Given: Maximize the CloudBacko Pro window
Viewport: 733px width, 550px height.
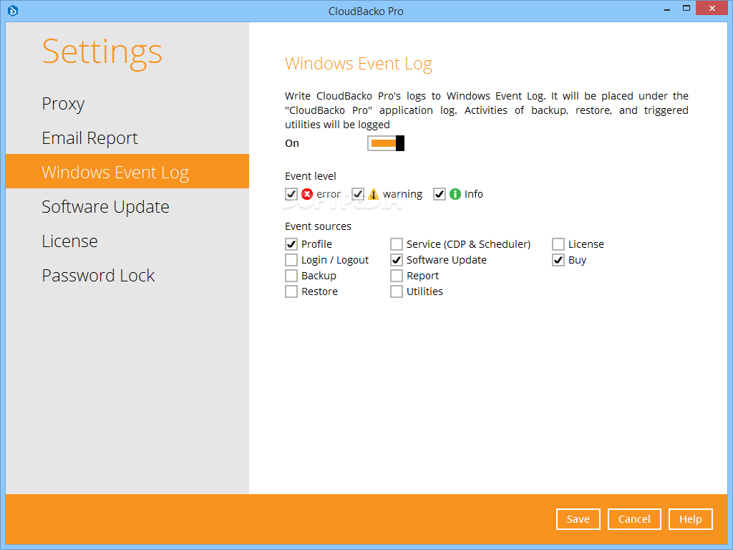Looking at the screenshot, I should (686, 8).
